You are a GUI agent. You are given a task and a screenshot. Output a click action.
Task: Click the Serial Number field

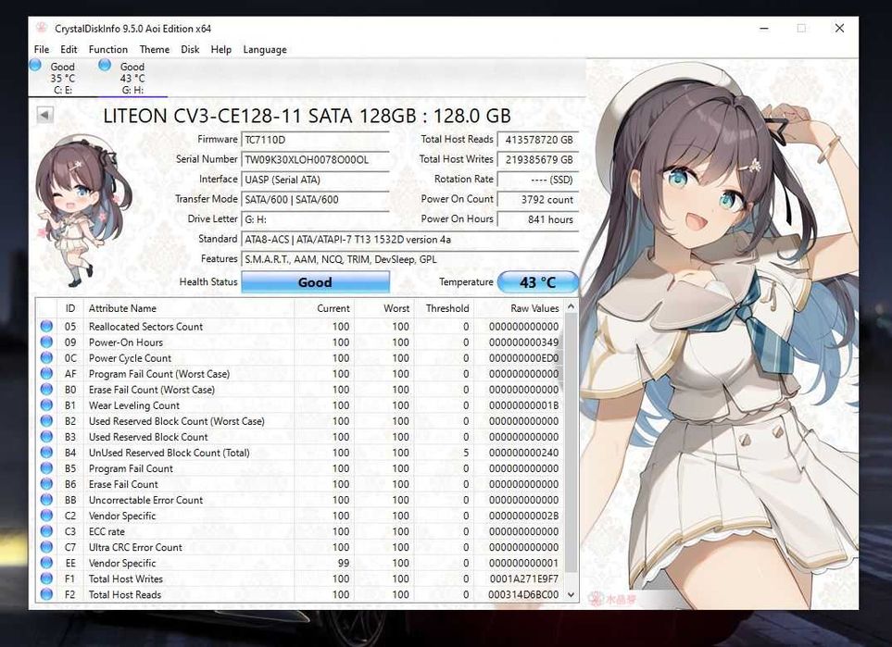[315, 160]
